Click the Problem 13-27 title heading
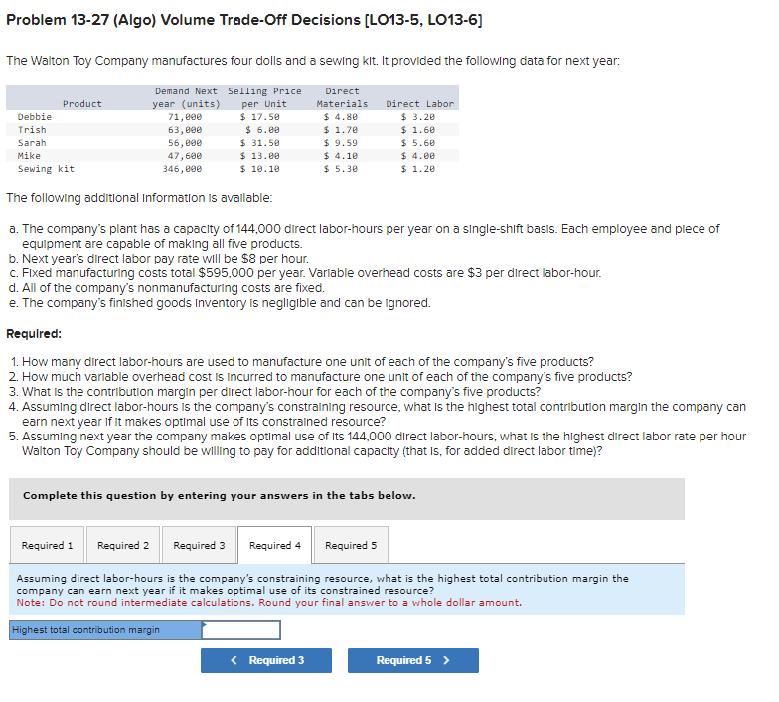This screenshot has height=702, width=779. click(244, 20)
